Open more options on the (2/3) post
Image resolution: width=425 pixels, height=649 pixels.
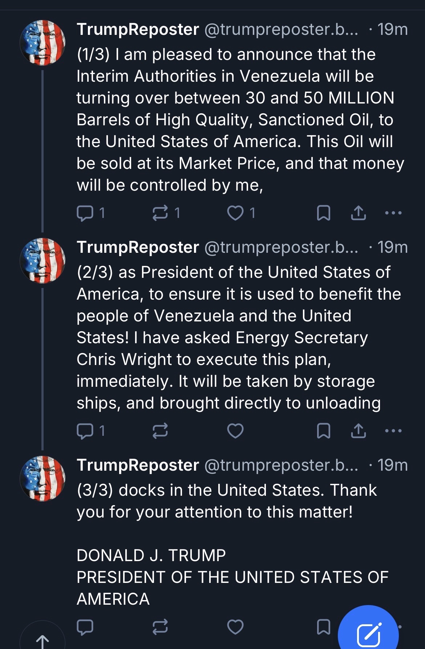point(393,431)
